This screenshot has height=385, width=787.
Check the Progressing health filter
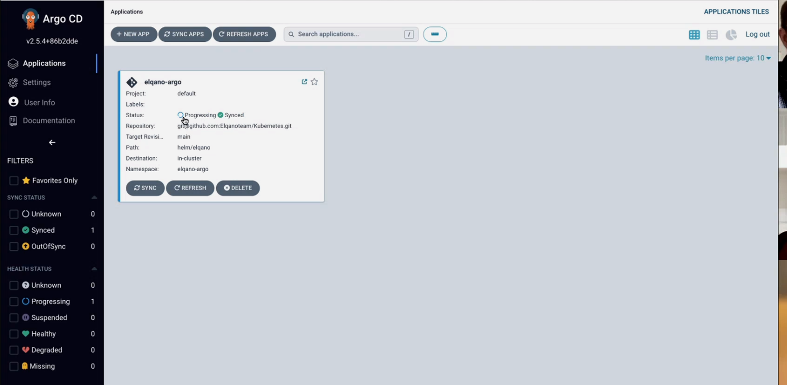pyautogui.click(x=14, y=302)
